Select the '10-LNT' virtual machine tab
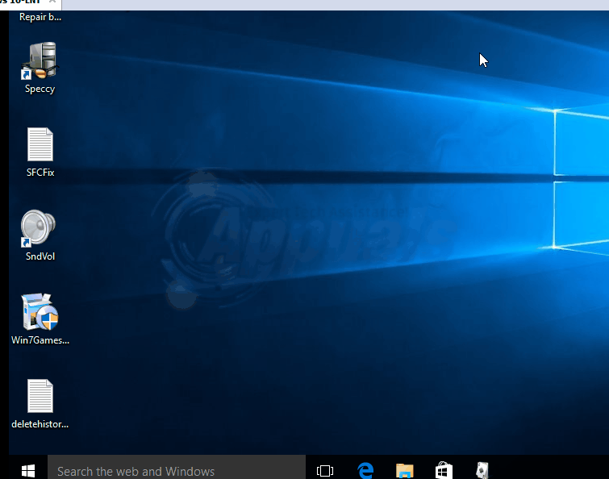The height and width of the screenshot is (479, 609). 20,2
